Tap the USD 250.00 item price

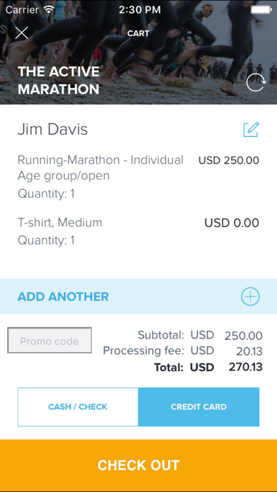(x=229, y=160)
